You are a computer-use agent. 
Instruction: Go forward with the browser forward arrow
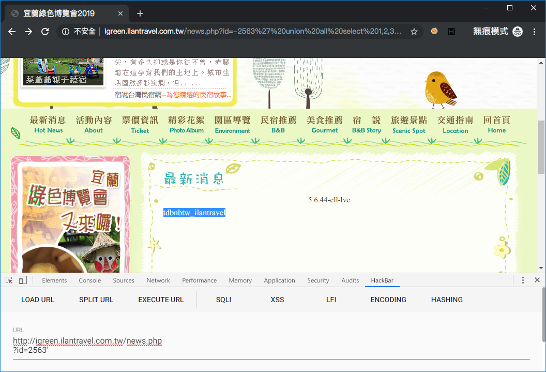(28, 32)
